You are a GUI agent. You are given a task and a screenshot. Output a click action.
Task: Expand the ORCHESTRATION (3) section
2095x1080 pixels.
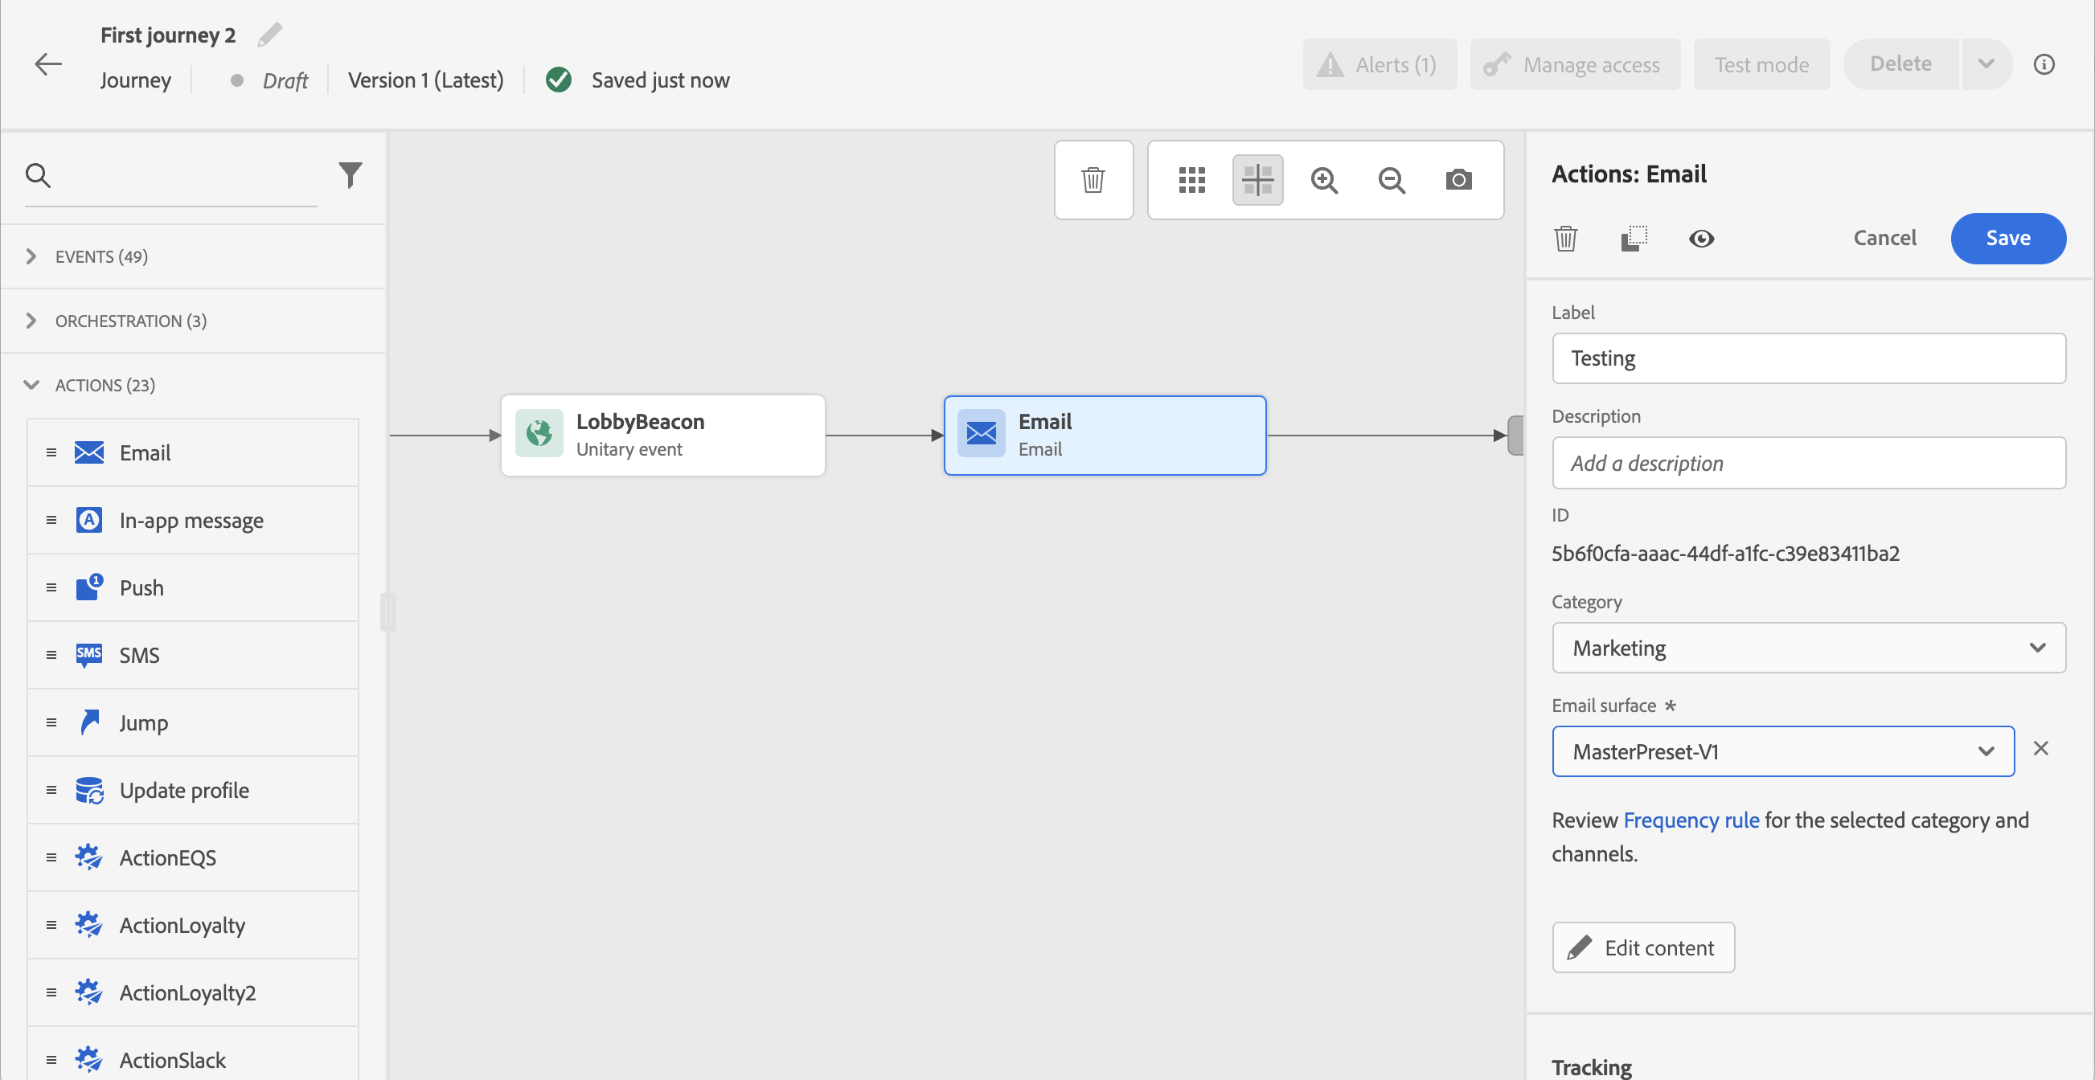coord(130,321)
